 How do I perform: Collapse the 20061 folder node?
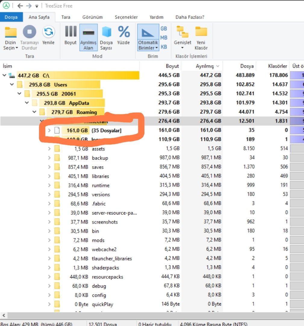point(19,94)
